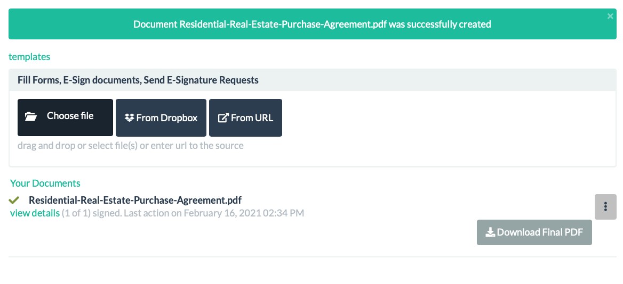Image resolution: width=623 pixels, height=284 pixels.
Task: Click the Dropbox logo icon
Action: click(129, 118)
